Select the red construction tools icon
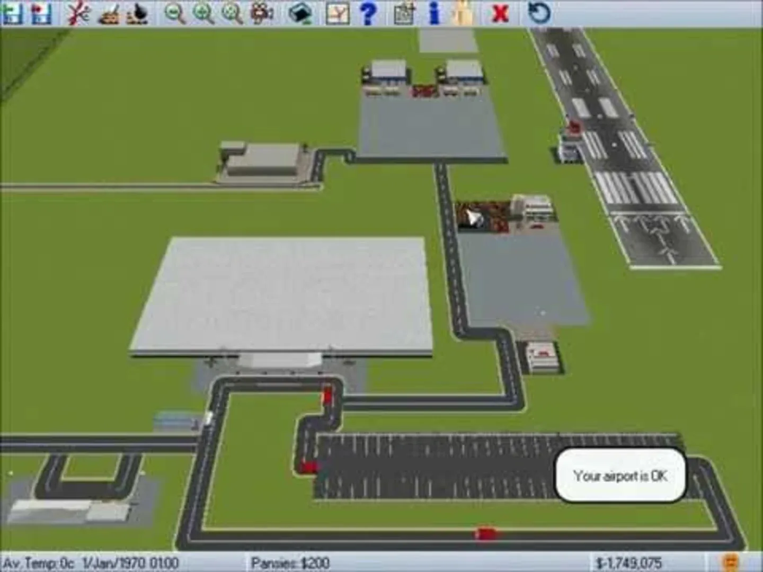This screenshot has width=763, height=572. click(x=78, y=13)
